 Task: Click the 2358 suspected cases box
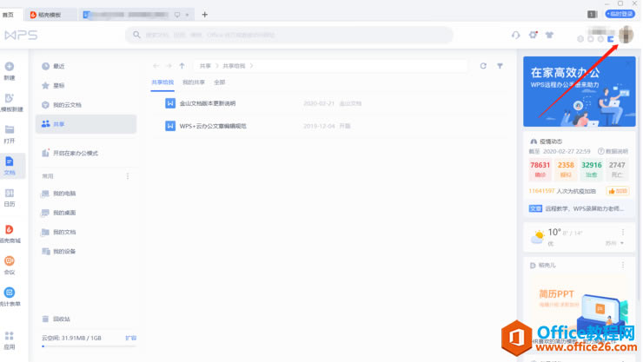[x=566, y=169]
